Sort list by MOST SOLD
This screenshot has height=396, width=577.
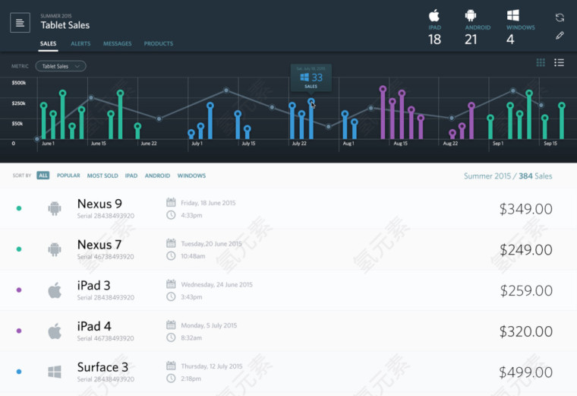pyautogui.click(x=102, y=176)
